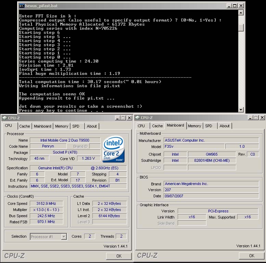Open the Processor #1 selection dropdown
Screen dimensions: 266x263
click(64, 237)
